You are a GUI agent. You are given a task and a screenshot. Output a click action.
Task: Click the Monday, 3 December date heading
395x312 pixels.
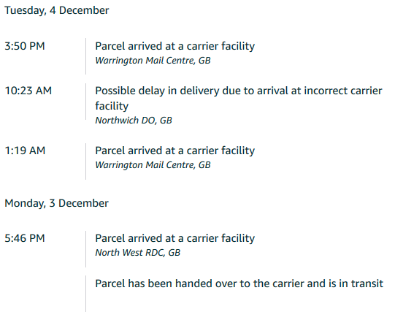click(56, 203)
